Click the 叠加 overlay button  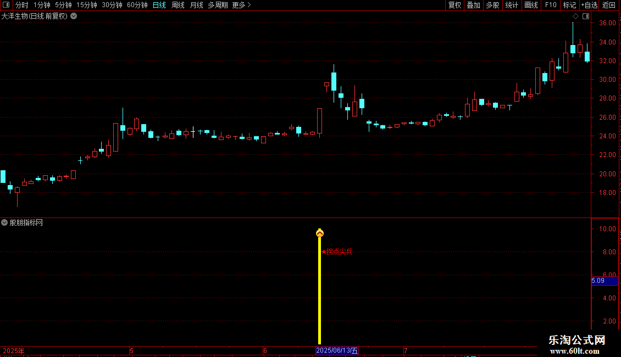[473, 5]
